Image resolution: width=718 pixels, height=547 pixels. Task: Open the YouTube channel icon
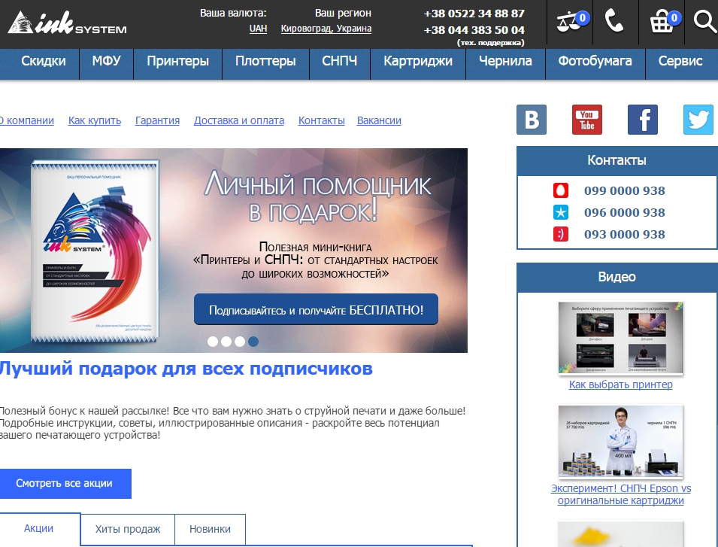point(587,120)
